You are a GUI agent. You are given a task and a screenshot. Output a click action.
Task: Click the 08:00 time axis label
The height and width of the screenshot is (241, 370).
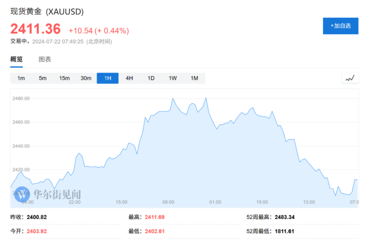point(168,202)
